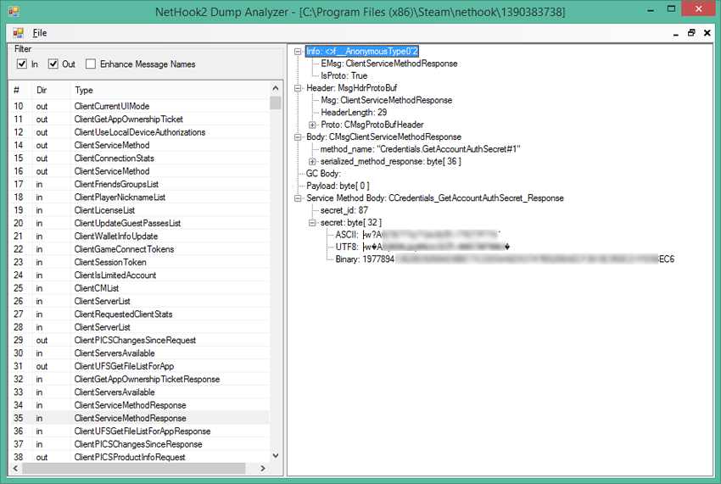
Task: Select row 33 ClientServersAvailable
Action: pos(139,392)
